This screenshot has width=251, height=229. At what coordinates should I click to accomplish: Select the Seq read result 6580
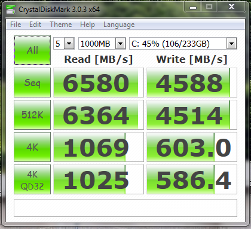[99, 83]
